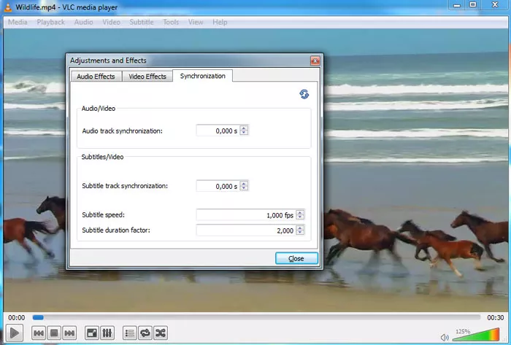Mute audio via speaker icon

click(445, 337)
